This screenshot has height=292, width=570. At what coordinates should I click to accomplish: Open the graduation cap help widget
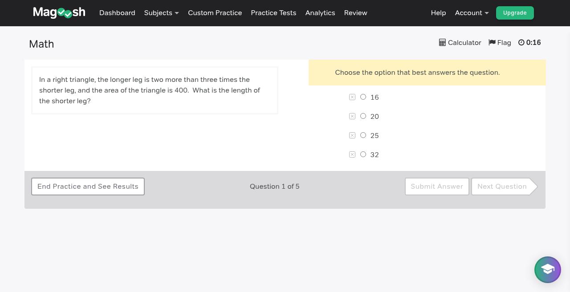point(548,270)
